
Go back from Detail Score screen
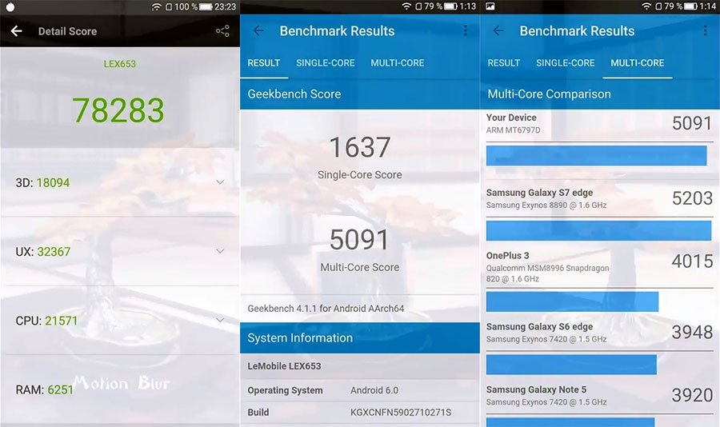(17, 31)
